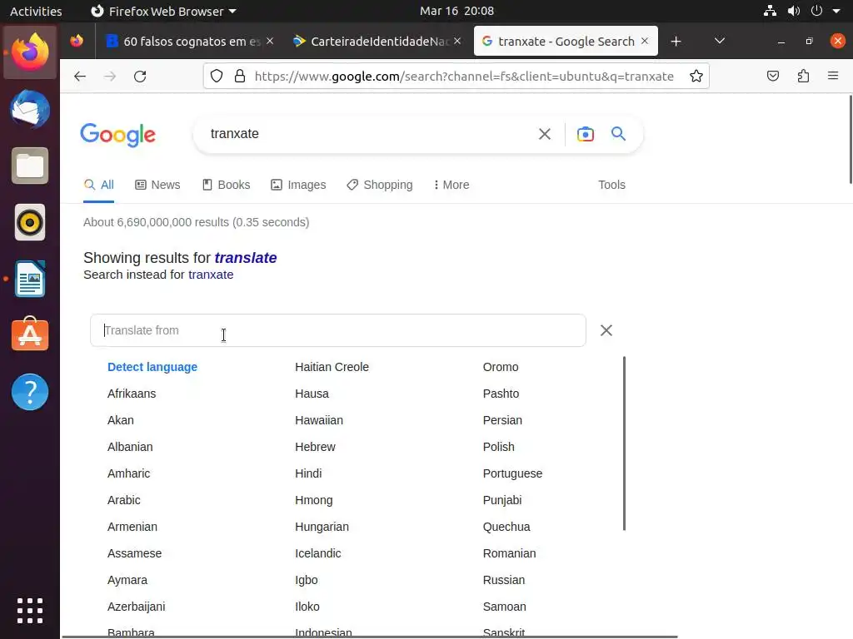Select the News search filter
Screen dimensions: 853x639
[157, 185]
